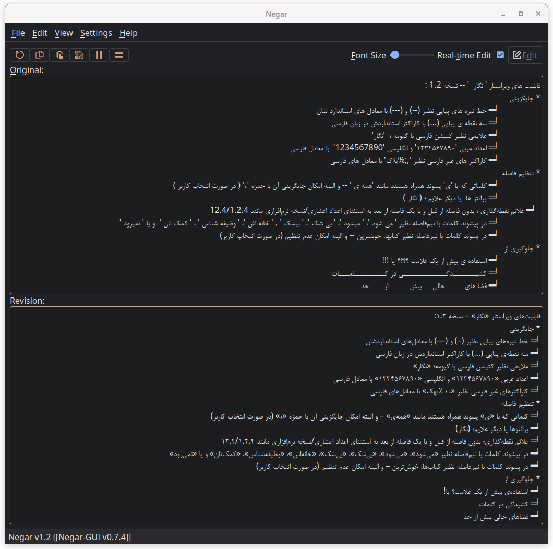Maximize the Negar window
Viewport: 553px width, 549px height.
click(521, 14)
